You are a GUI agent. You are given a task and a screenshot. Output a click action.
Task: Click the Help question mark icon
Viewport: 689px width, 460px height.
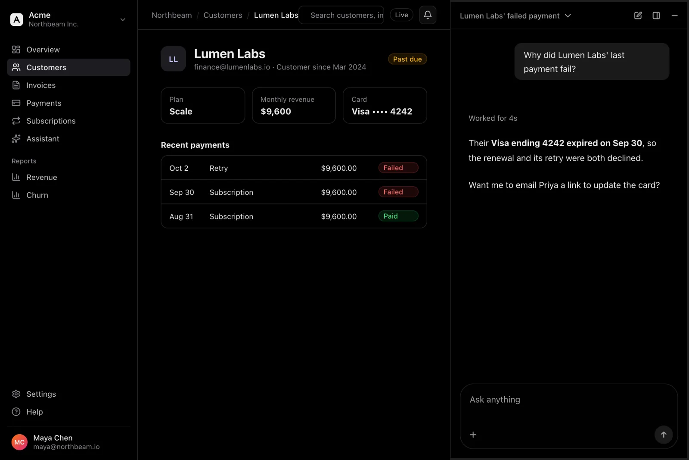click(x=16, y=412)
